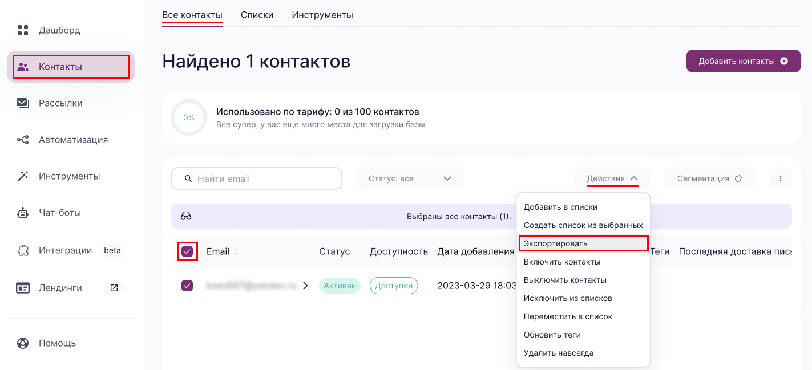The width and height of the screenshot is (812, 370).
Task: Open the Дашборд section icon
Action: coord(23,30)
